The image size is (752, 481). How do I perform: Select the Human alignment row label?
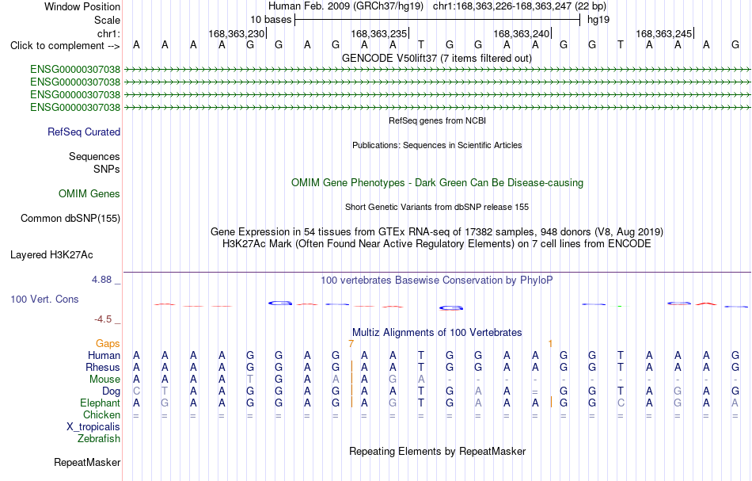104,355
